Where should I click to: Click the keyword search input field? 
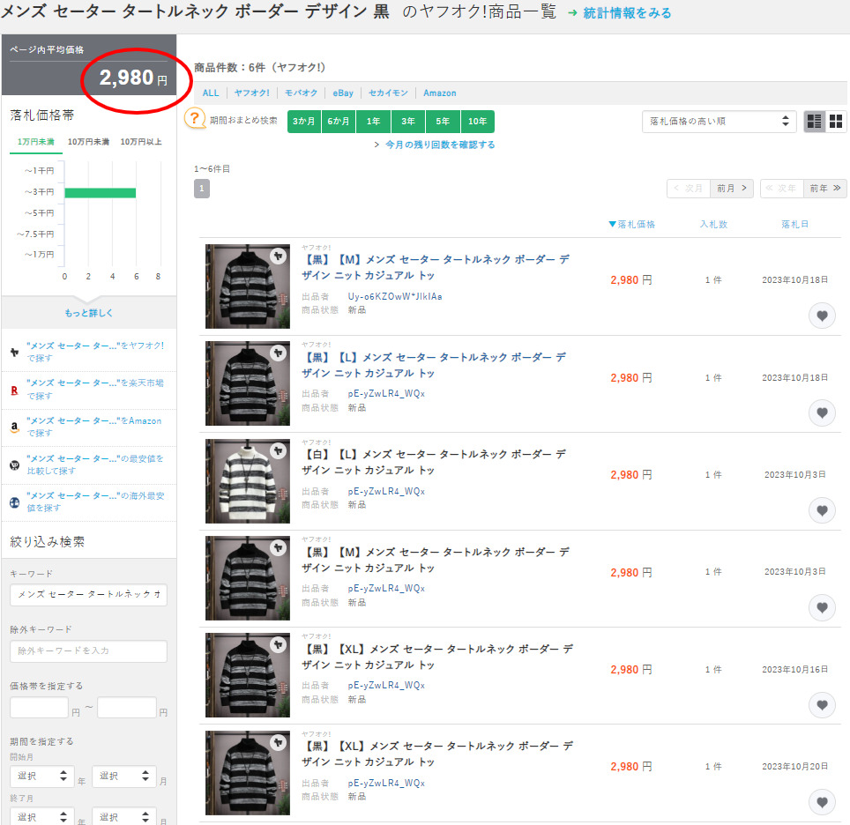click(x=88, y=595)
